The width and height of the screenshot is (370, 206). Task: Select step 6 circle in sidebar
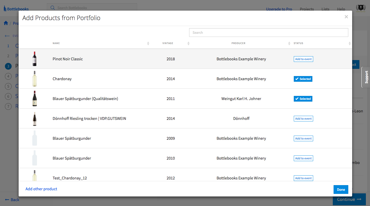tap(8, 96)
